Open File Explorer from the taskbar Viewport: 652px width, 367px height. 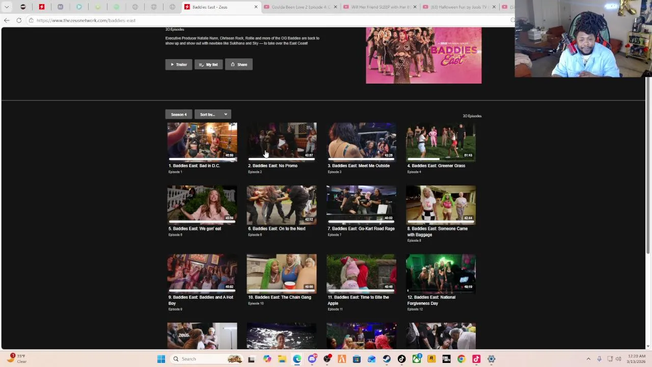(x=282, y=359)
